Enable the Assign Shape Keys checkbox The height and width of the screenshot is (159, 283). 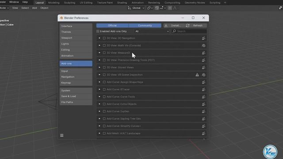[x=104, y=82]
